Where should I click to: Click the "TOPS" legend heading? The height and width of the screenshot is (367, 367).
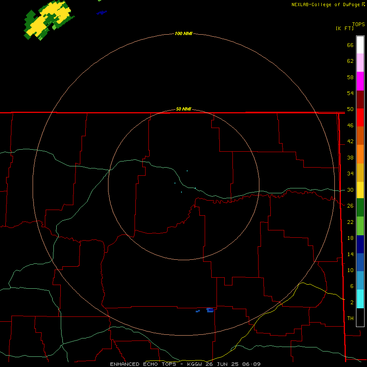pos(358,24)
